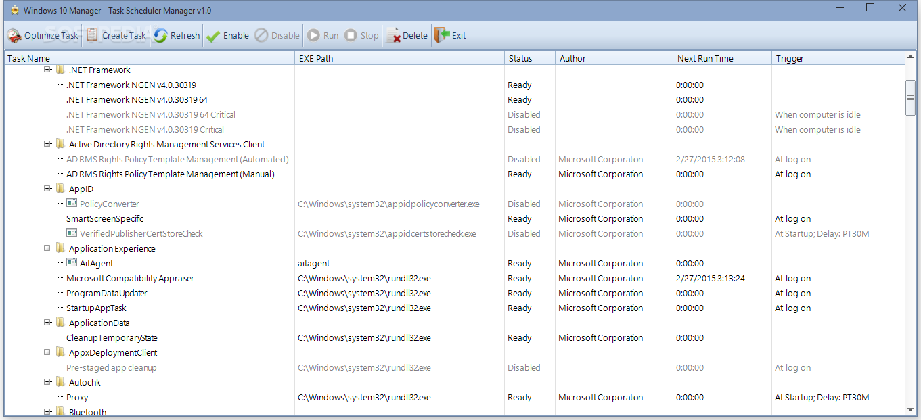Click the PolicyConverter executable icon
The image size is (921, 420).
tap(72, 204)
